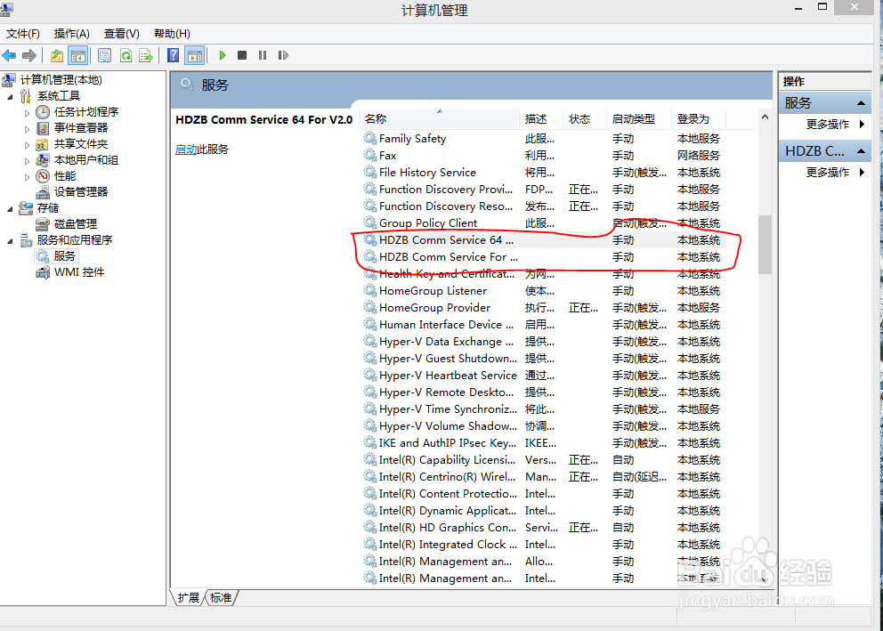The width and height of the screenshot is (883, 631).
Task: Click the 启动 link to start this service
Action: pos(186,150)
